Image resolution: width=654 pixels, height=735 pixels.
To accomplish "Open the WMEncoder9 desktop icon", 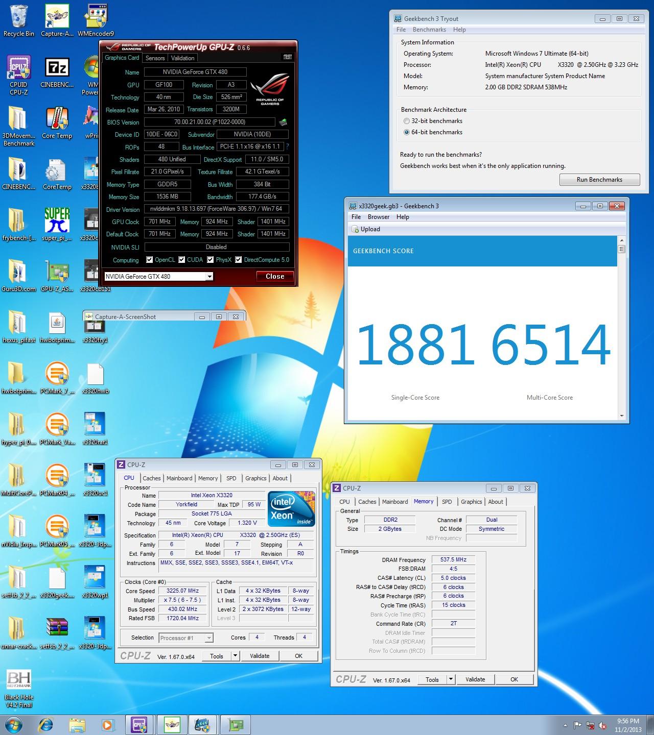I will coord(96,20).
